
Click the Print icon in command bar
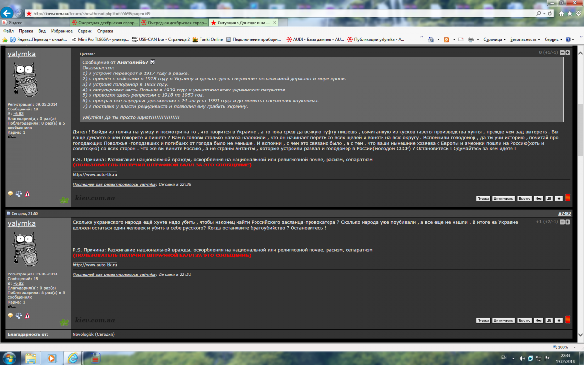point(471,39)
